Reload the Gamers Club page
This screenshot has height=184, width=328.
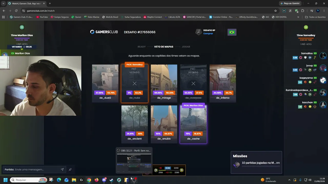click(16, 11)
